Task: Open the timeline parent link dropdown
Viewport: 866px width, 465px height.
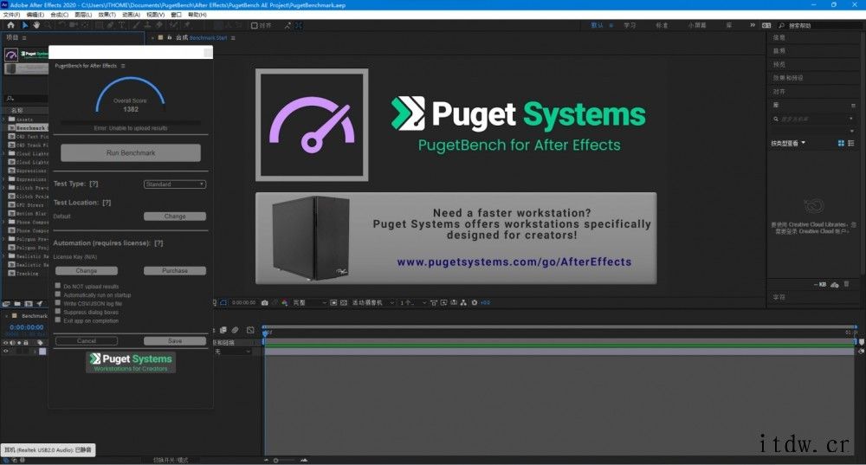Action: (x=232, y=352)
